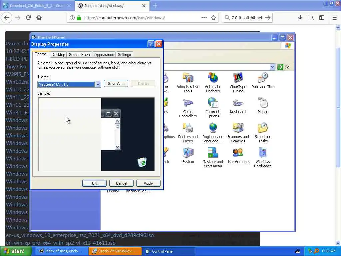Click Apply in Display Properties

[148, 183]
